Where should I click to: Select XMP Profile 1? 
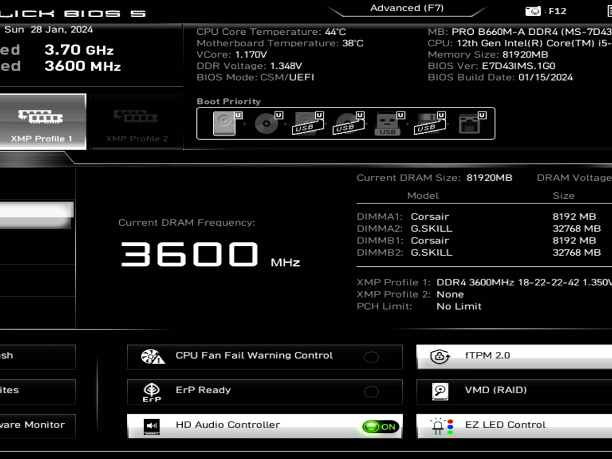pos(43,122)
